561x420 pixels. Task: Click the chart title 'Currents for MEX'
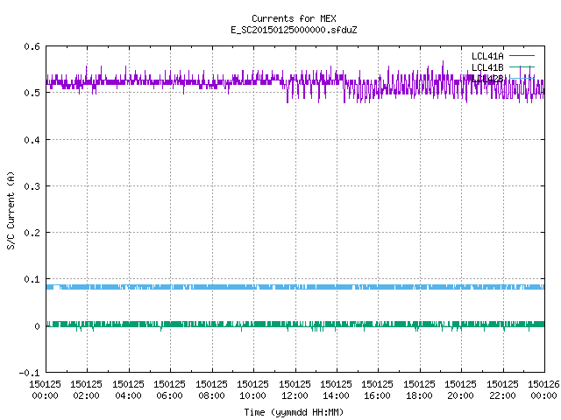[294, 18]
